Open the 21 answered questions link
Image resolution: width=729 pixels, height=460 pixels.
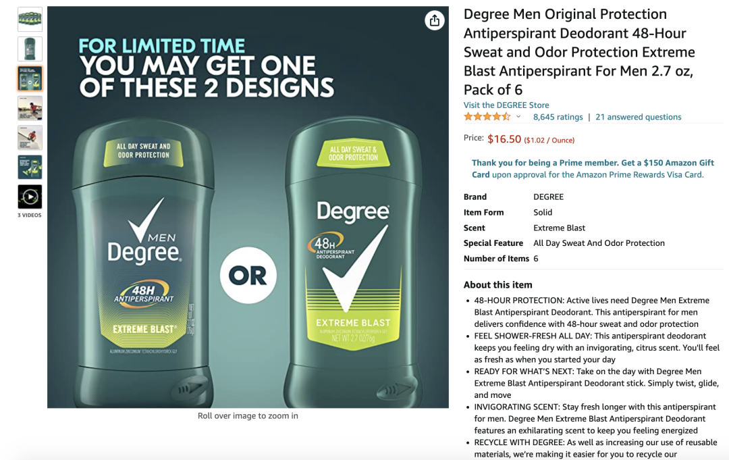point(639,118)
